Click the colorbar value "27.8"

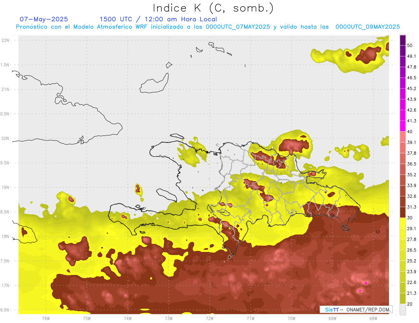click(412, 239)
